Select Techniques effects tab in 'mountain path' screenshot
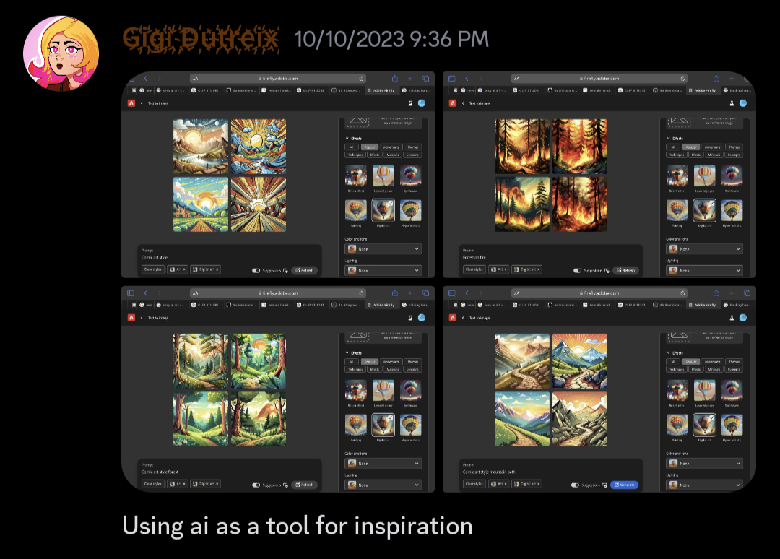Image resolution: width=780 pixels, height=559 pixels. tap(677, 369)
